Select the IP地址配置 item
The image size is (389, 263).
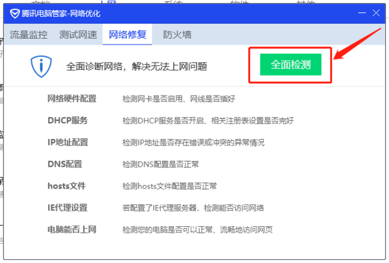click(x=68, y=142)
